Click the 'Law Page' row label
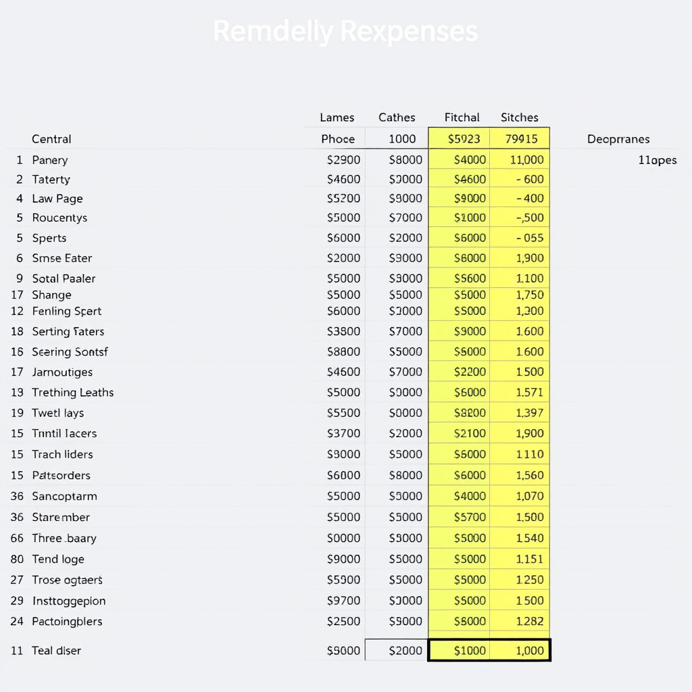The image size is (692, 692). pyautogui.click(x=57, y=199)
